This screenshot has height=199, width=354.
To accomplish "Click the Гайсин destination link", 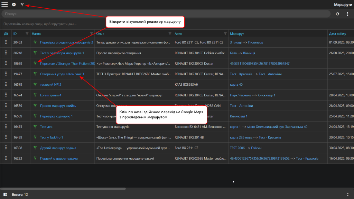I will [256, 148].
